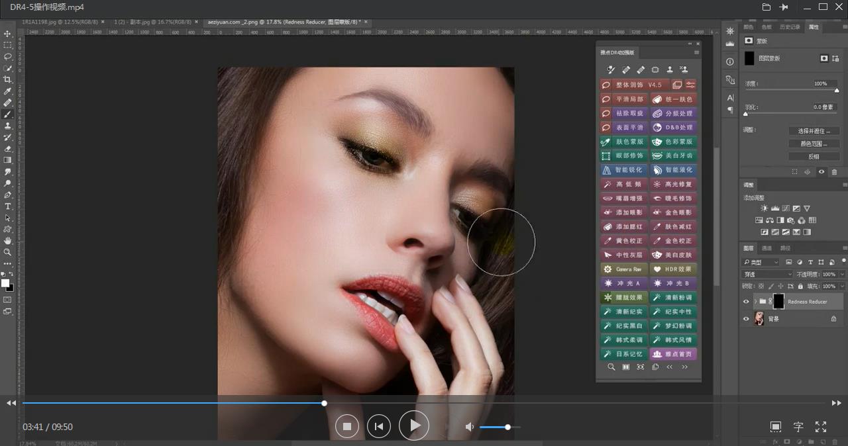Click the 智能锐化 button in DR4 panel

[x=623, y=170]
